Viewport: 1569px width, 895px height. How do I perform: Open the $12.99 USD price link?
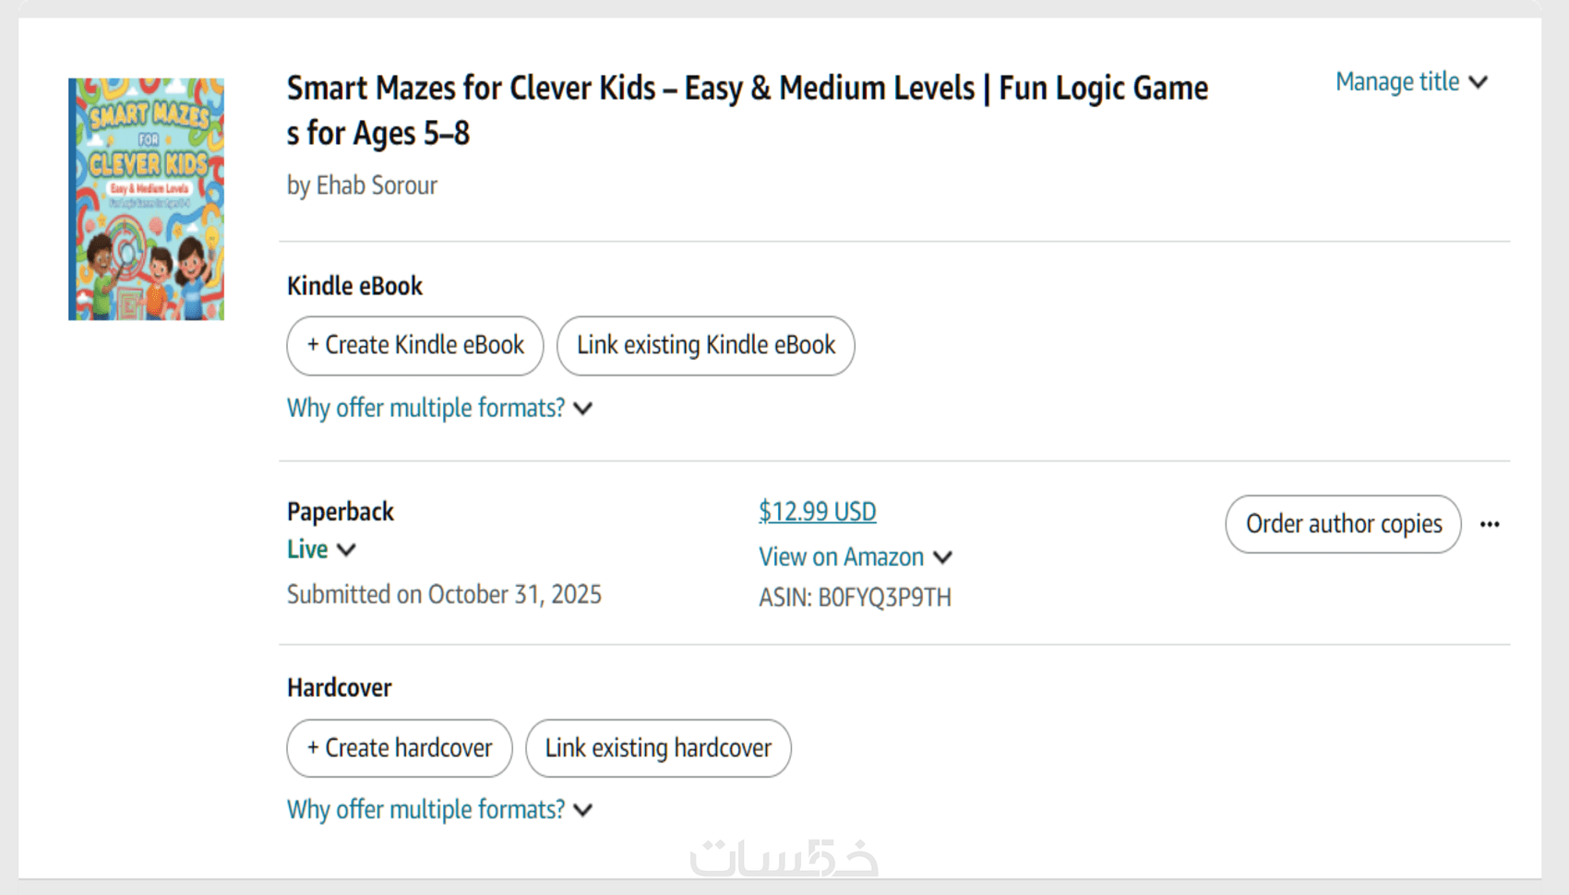(x=817, y=511)
